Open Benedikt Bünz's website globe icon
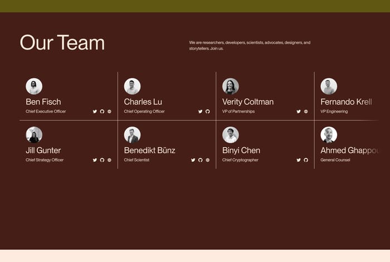Image resolution: width=390 pixels, height=262 pixels. click(x=208, y=160)
